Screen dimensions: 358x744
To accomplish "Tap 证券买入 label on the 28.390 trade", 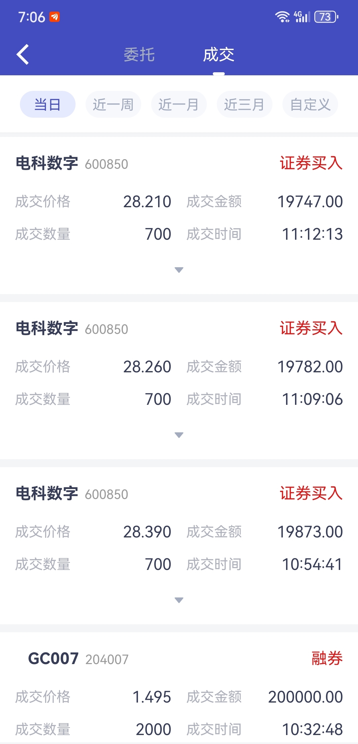I will (311, 493).
